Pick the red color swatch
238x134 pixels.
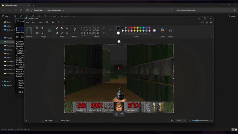tap(132, 28)
